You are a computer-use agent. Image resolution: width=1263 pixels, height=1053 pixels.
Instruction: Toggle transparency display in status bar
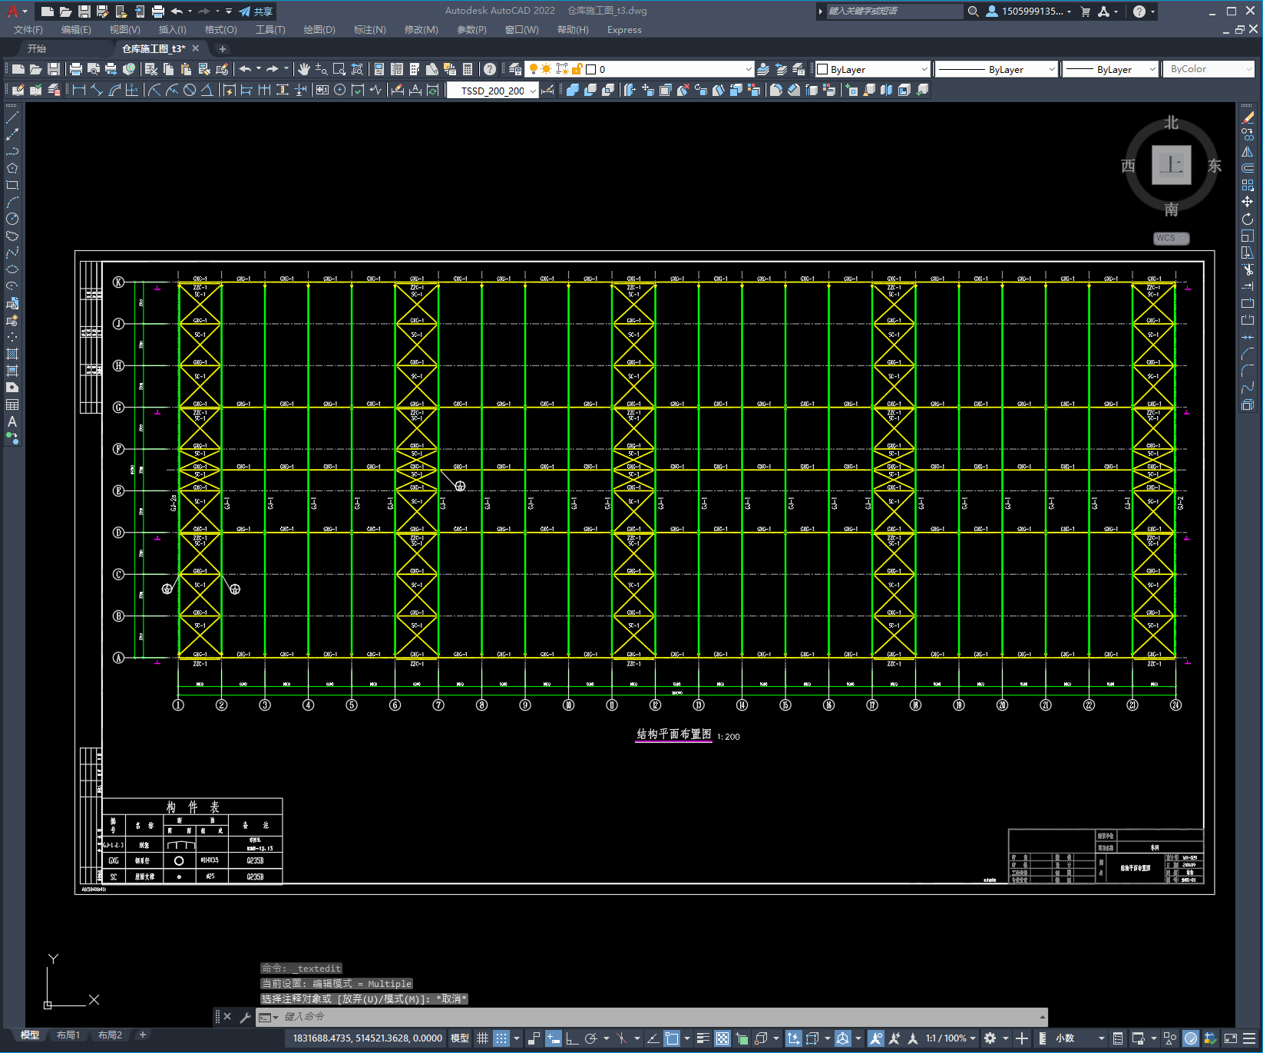[722, 1038]
